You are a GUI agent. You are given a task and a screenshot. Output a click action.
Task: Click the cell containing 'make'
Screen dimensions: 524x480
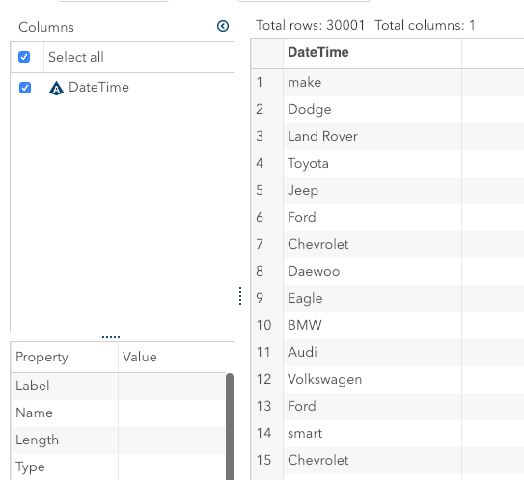point(372,83)
